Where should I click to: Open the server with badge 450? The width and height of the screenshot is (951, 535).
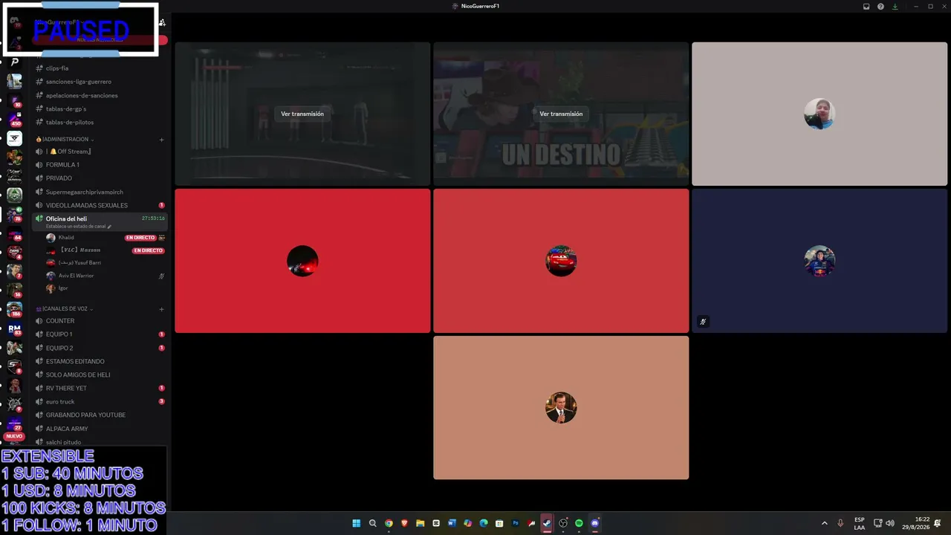pyautogui.click(x=14, y=119)
